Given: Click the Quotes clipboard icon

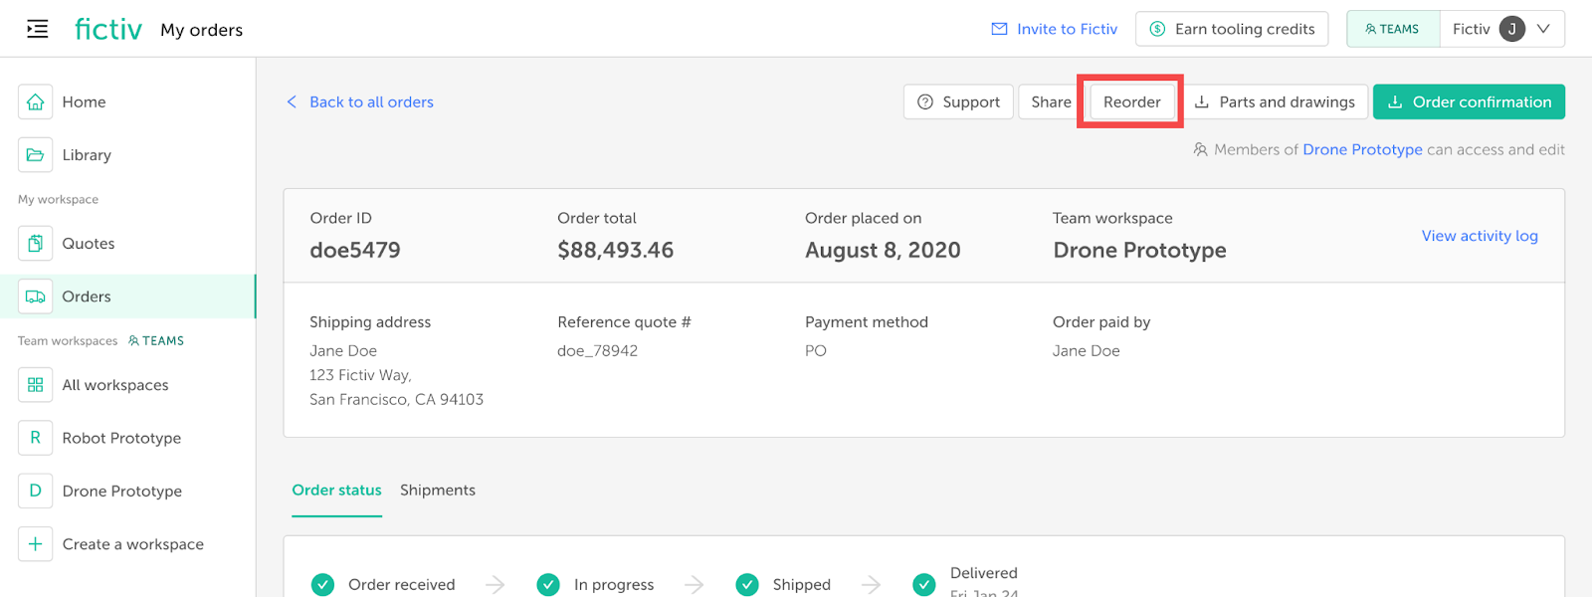Looking at the screenshot, I should 36,243.
